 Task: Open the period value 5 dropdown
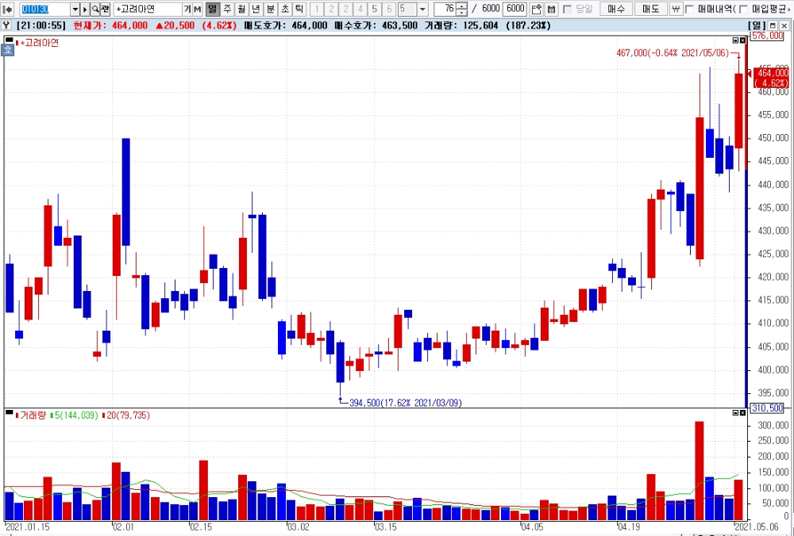(x=423, y=9)
